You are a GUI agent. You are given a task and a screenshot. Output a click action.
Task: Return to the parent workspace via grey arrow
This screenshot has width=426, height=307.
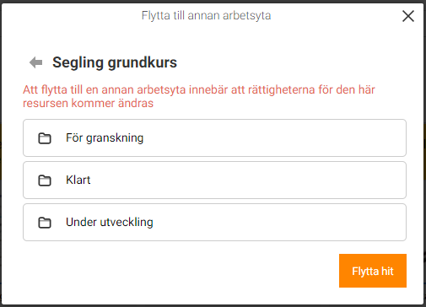click(36, 62)
